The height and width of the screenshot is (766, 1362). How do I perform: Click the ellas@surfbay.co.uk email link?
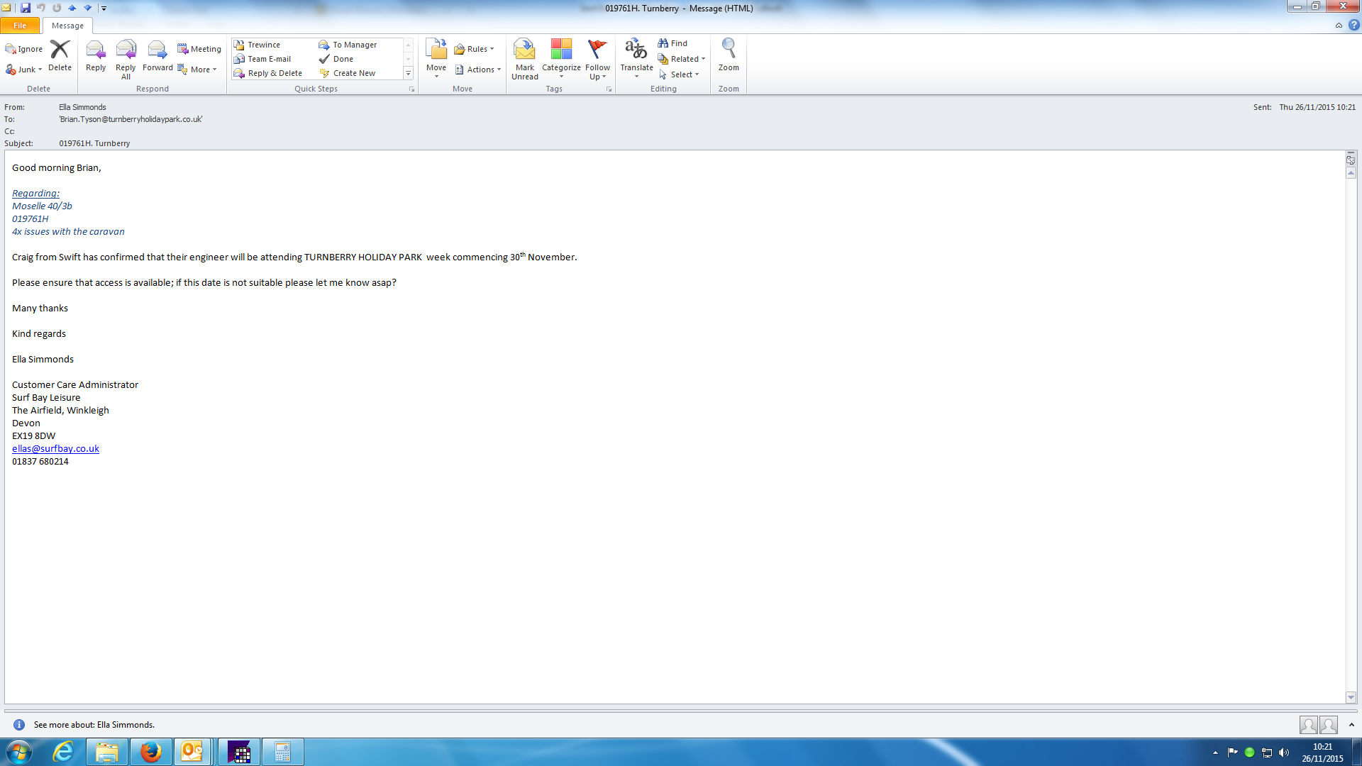(55, 449)
